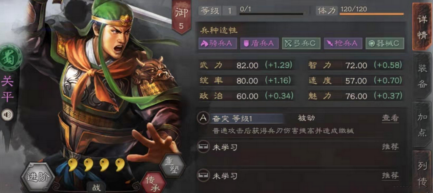The height and width of the screenshot is (193, 433).
Task: Select the 器械C troop type tag
Action: pos(385,43)
